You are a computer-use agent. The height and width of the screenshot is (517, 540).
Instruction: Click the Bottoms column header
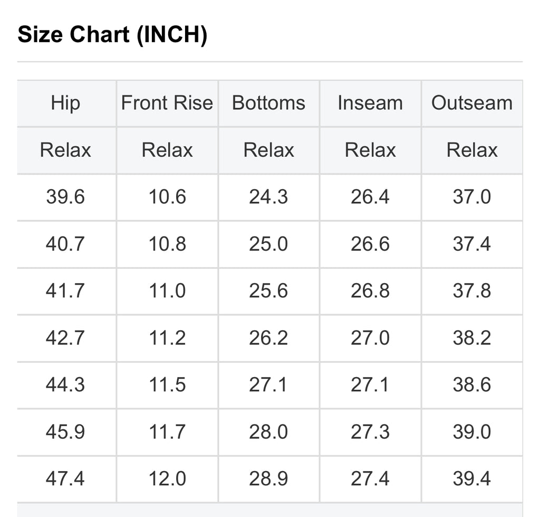click(268, 103)
